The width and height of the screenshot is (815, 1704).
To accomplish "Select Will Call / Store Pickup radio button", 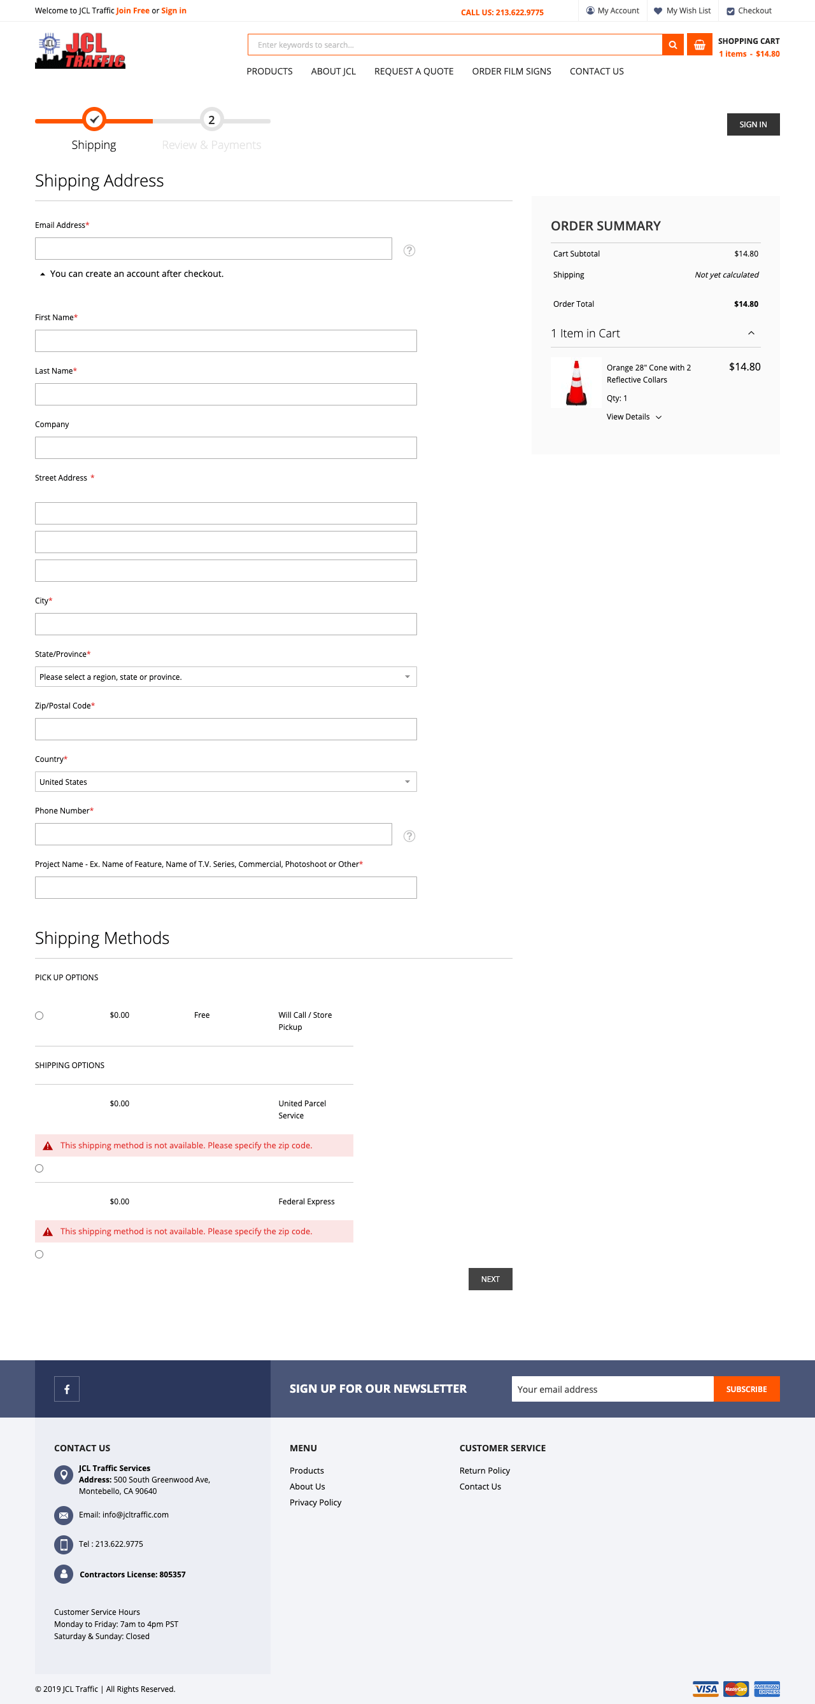I will pos(39,1015).
